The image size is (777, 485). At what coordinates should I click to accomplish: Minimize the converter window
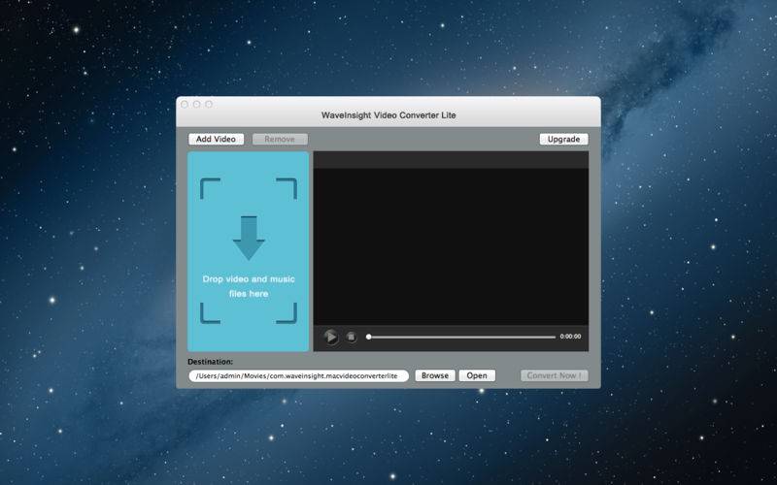tap(197, 104)
